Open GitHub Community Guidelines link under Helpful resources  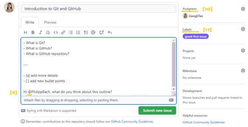pyautogui.click(x=204, y=122)
